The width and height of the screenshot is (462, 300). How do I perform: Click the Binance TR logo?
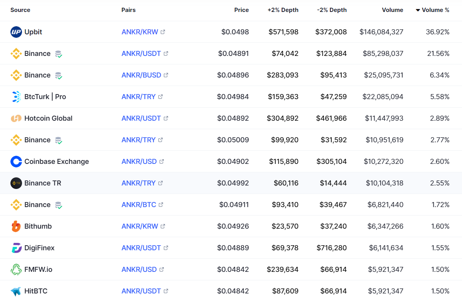coord(16,183)
